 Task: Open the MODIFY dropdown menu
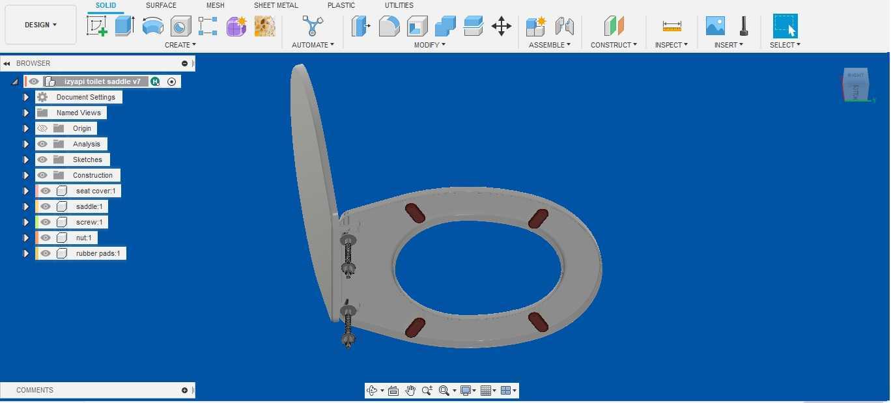[x=430, y=45]
